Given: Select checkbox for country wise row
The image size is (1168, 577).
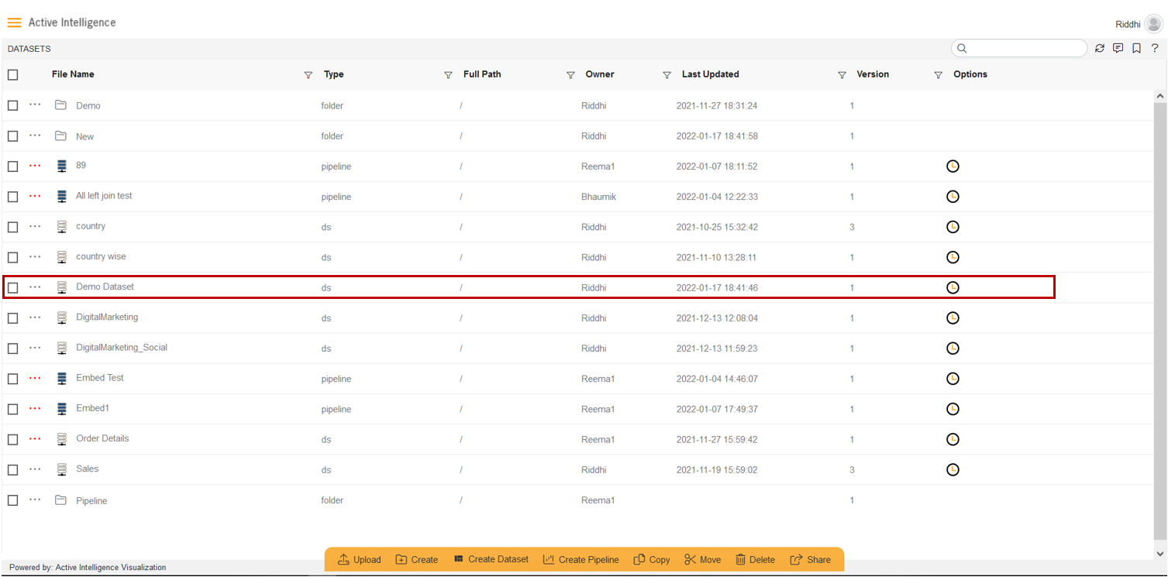Looking at the screenshot, I should click(x=12, y=257).
